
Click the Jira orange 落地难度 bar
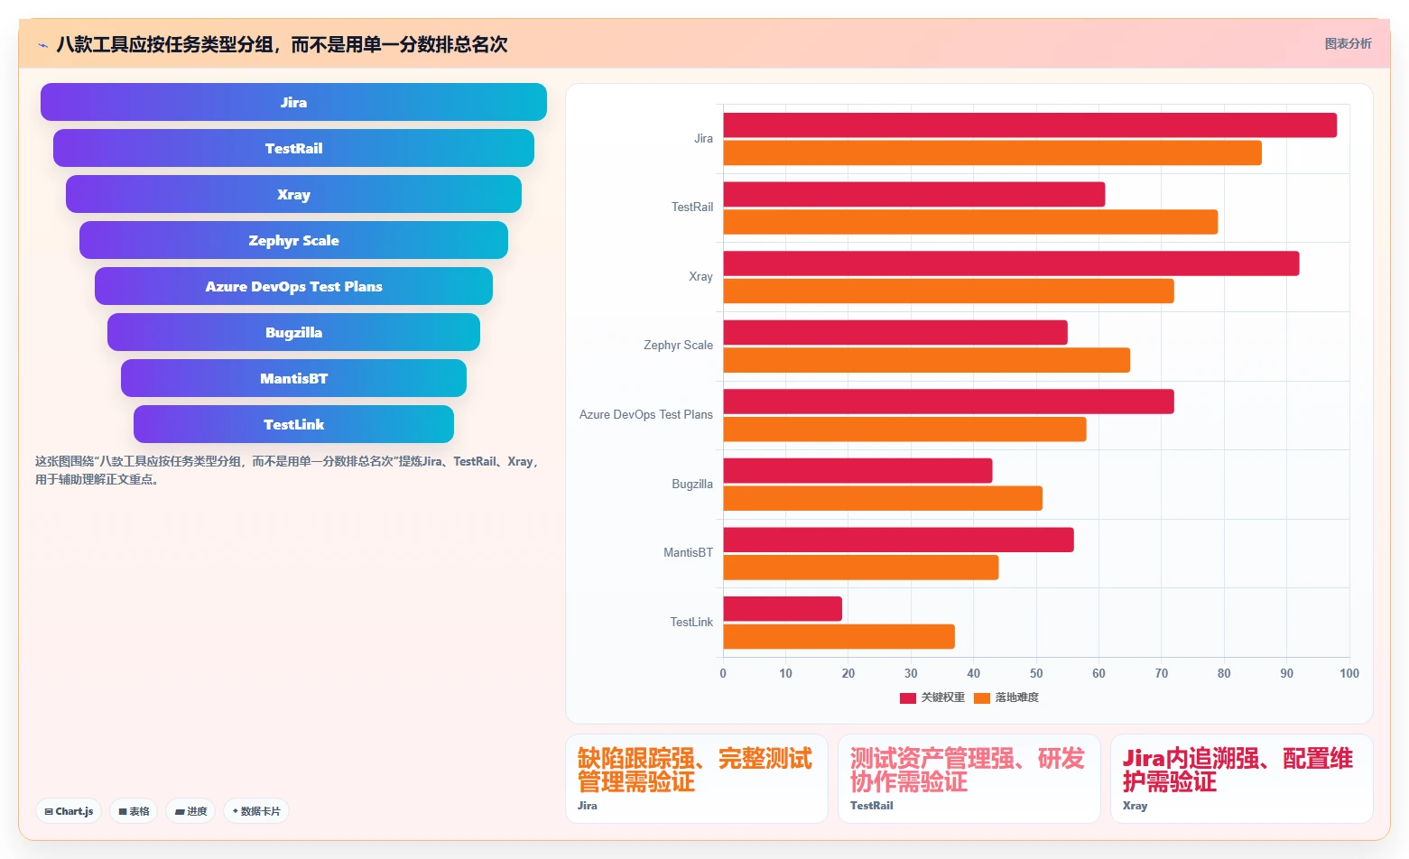pos(992,152)
